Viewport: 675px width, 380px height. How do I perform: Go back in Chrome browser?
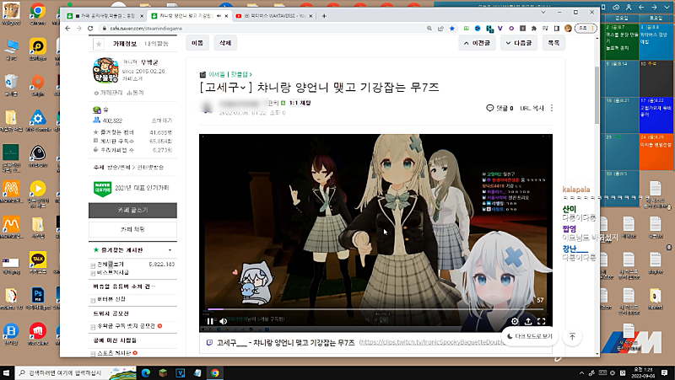click(x=67, y=29)
